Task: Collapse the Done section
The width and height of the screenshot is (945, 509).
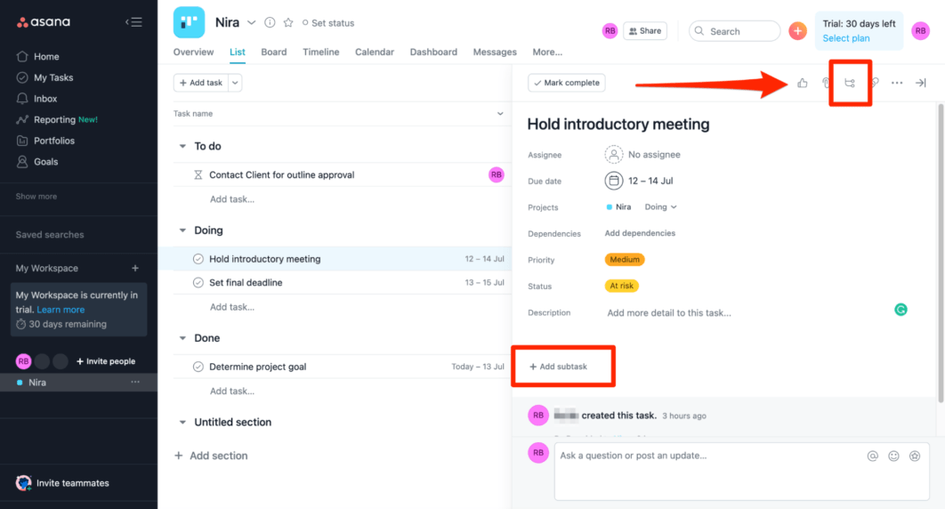Action: click(182, 338)
